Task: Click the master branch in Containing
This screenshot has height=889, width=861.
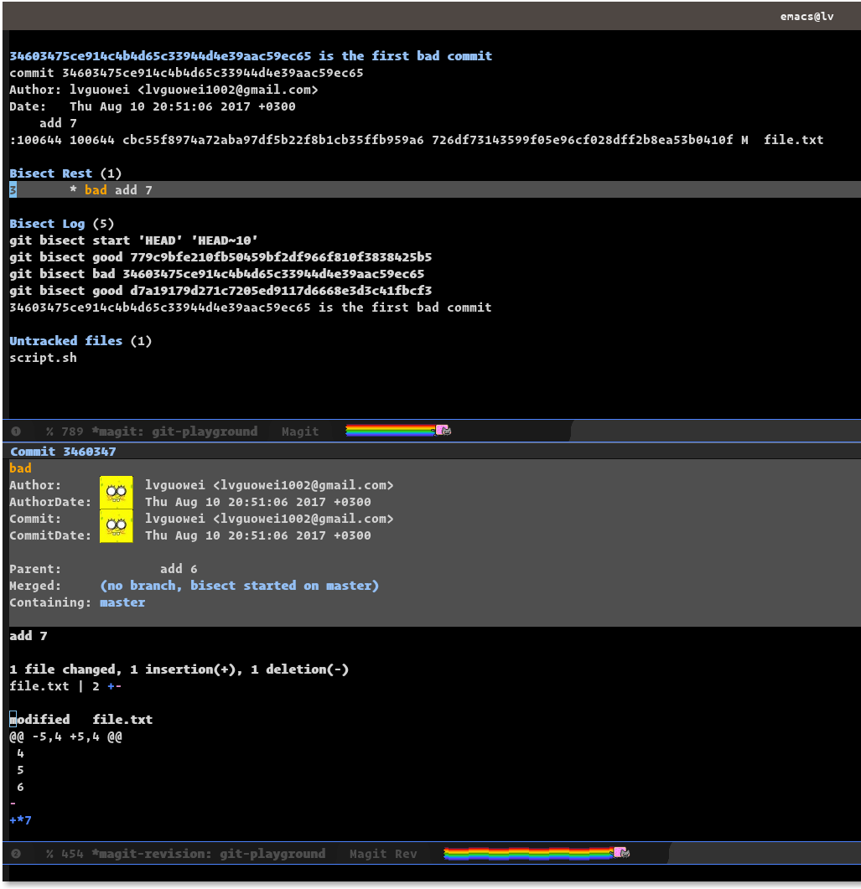Action: click(122, 602)
